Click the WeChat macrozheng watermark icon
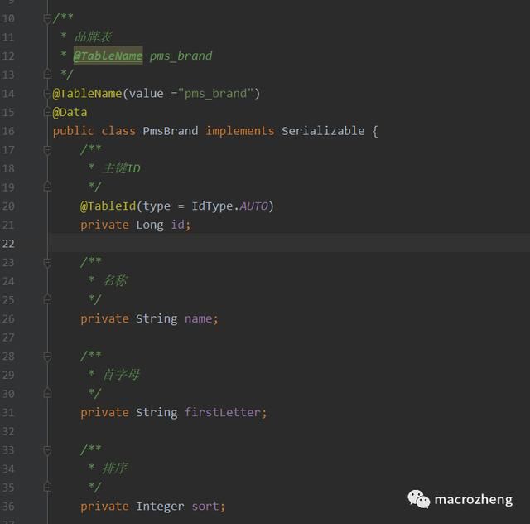Viewport: 530px width, 524px height. point(418,499)
